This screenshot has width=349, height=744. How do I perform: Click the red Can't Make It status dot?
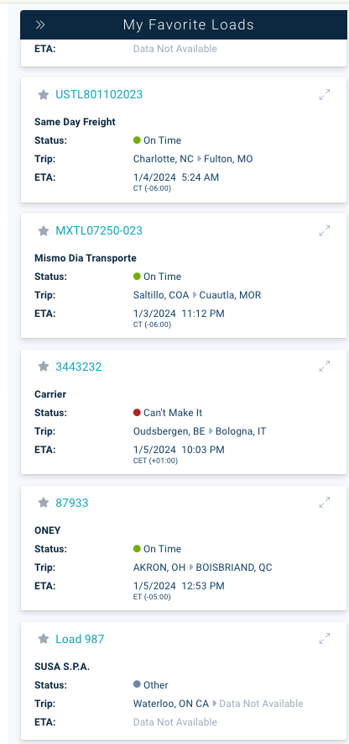[x=137, y=413]
